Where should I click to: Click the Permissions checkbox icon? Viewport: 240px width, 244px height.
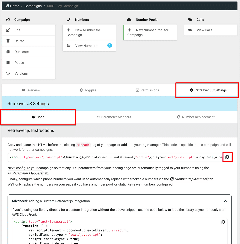(137, 90)
